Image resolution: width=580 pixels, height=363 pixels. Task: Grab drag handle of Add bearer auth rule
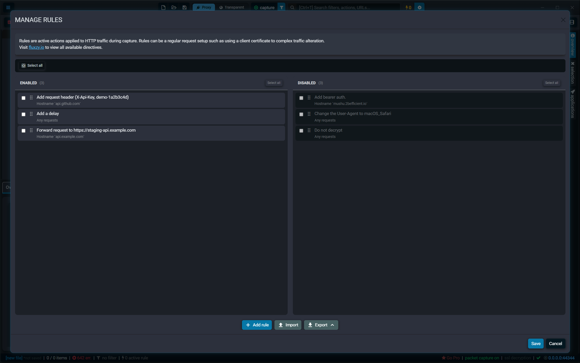pos(309,97)
